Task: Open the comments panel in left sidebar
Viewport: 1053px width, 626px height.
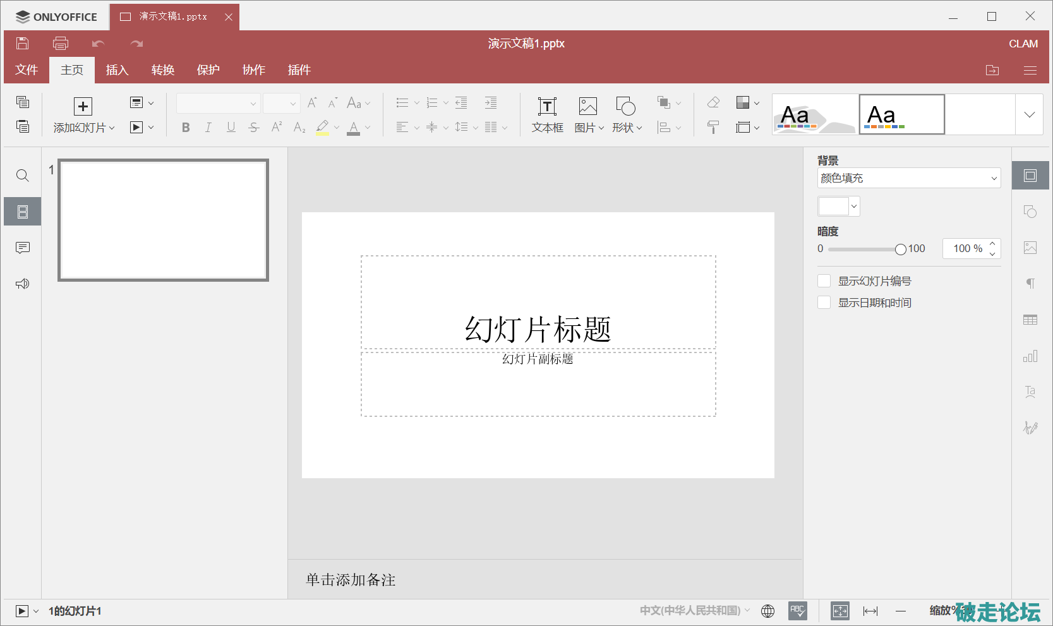Action: click(23, 248)
